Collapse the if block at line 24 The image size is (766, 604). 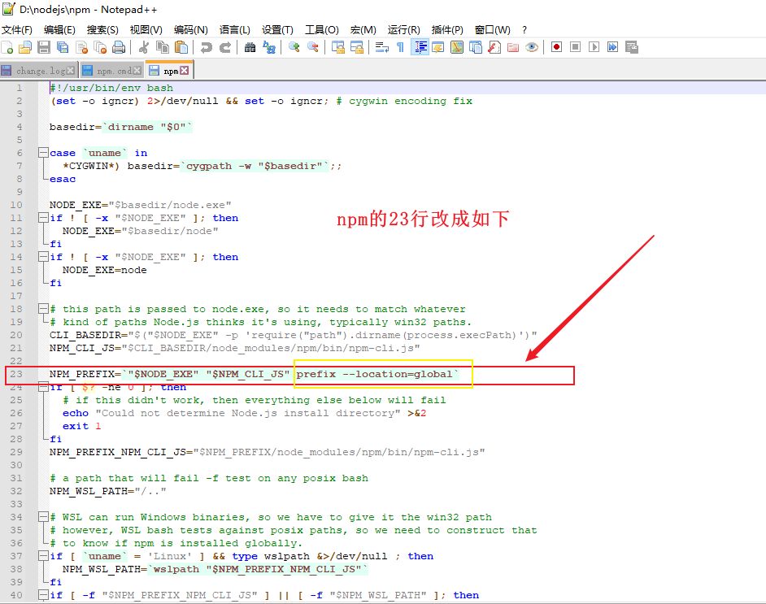tap(43, 387)
